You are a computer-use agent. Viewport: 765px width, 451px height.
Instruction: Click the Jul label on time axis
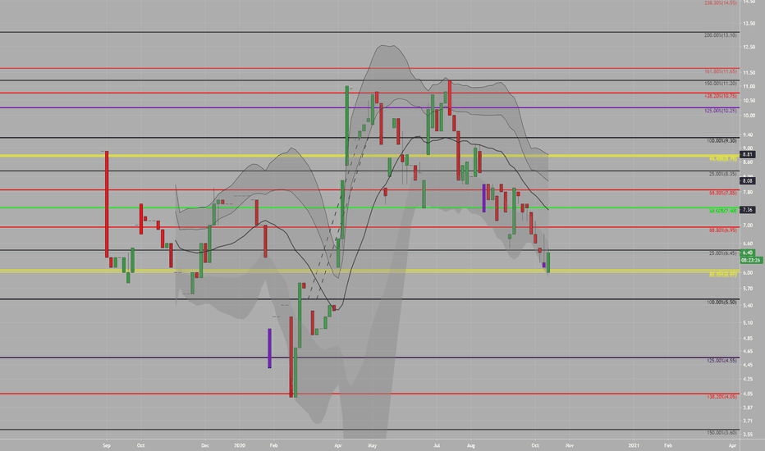[x=437, y=445]
